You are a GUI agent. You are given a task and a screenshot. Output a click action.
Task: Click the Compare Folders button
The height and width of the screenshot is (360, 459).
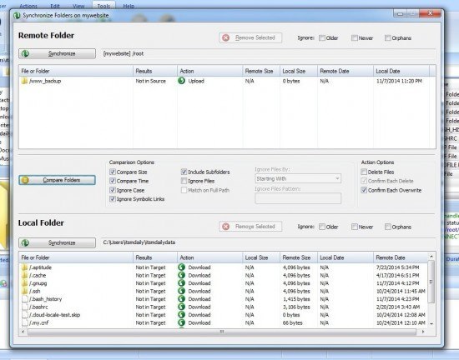pos(57,180)
